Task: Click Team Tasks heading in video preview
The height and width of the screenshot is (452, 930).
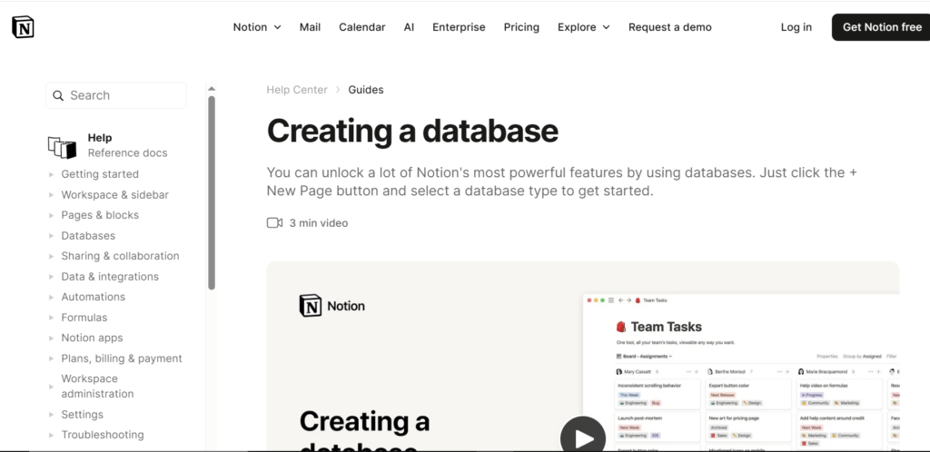Action: (666, 327)
